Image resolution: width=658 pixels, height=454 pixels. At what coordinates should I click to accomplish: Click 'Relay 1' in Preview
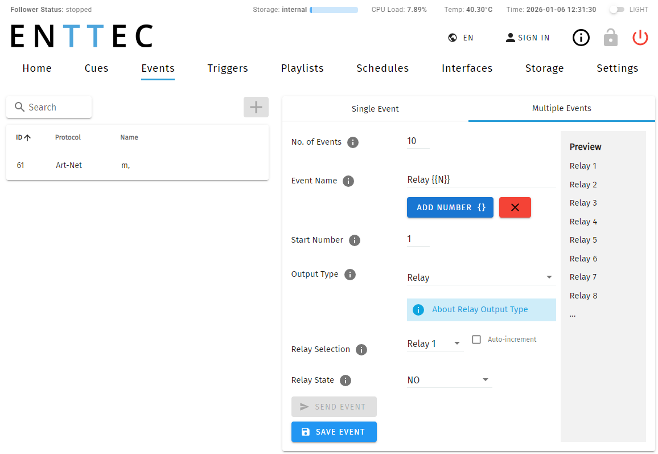(583, 166)
